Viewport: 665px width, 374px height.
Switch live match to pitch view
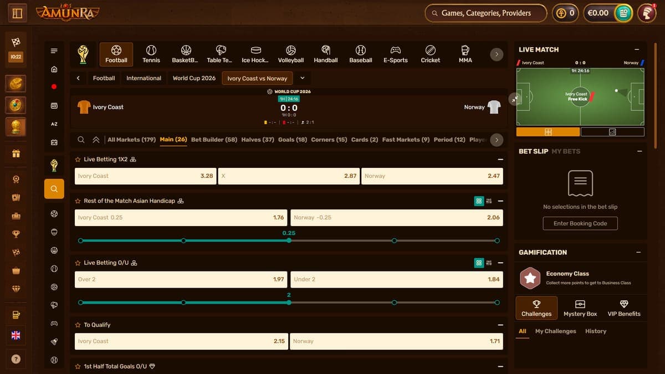[x=548, y=132]
